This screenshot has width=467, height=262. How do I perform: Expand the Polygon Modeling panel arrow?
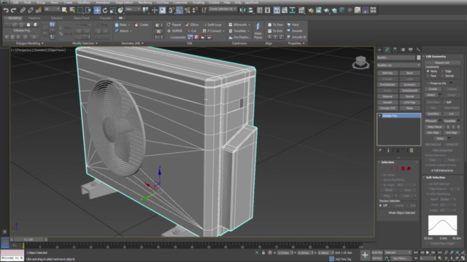[42, 44]
